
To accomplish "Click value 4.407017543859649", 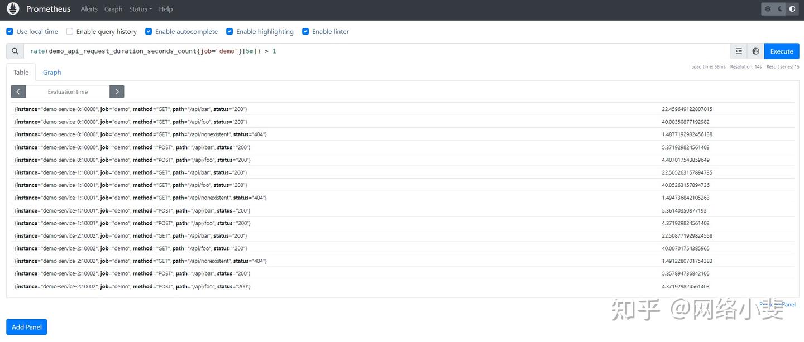I will [686, 160].
